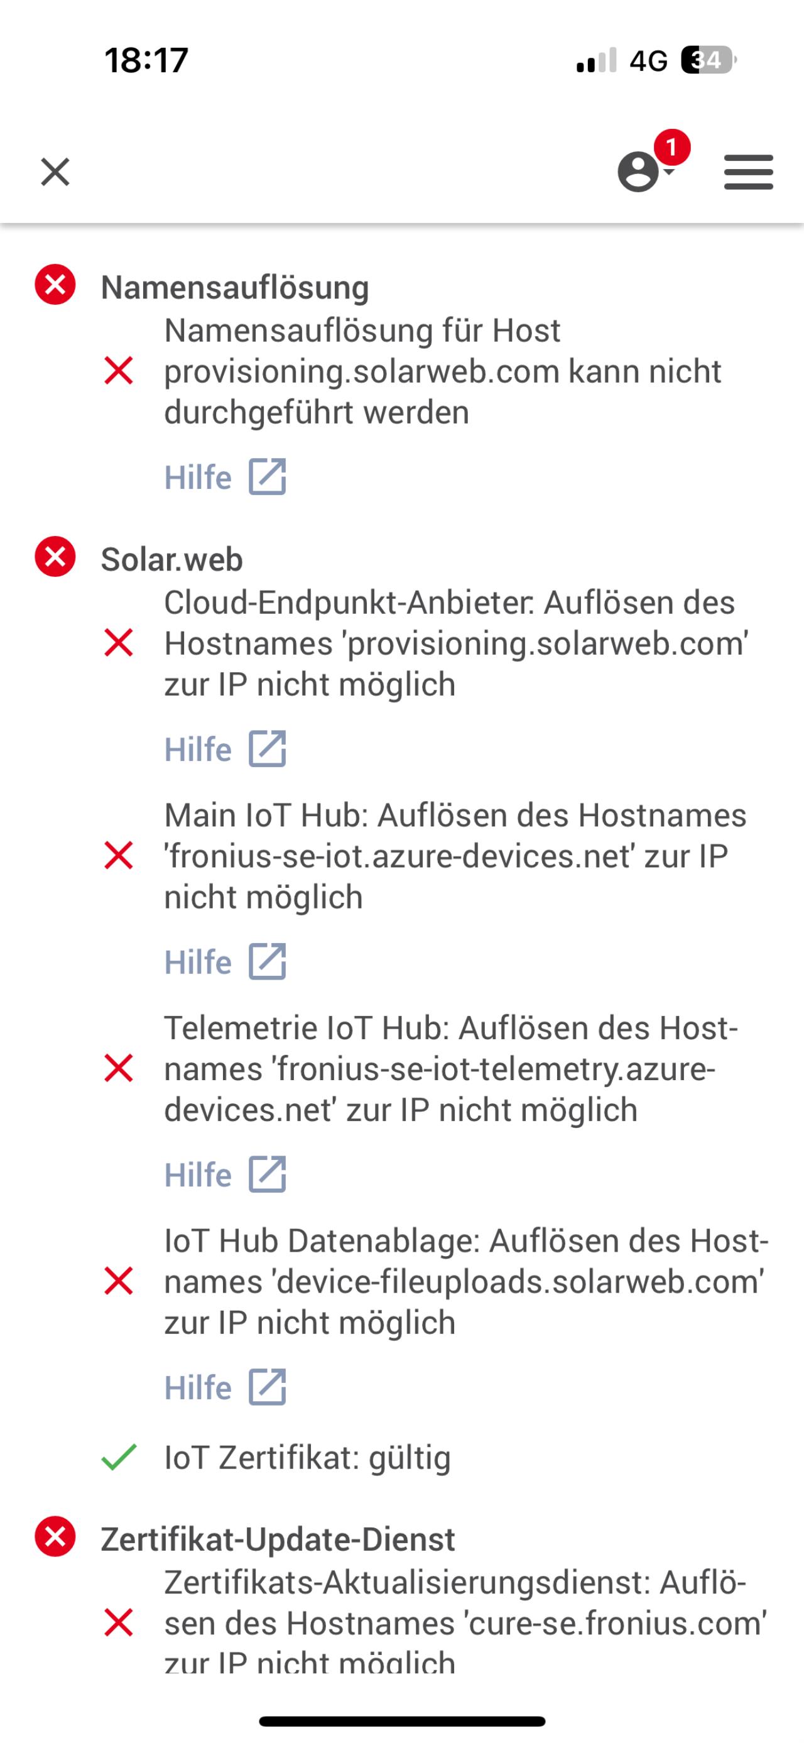Tap the battery indicator in status bar
The width and height of the screenshot is (804, 1743).
click(707, 60)
